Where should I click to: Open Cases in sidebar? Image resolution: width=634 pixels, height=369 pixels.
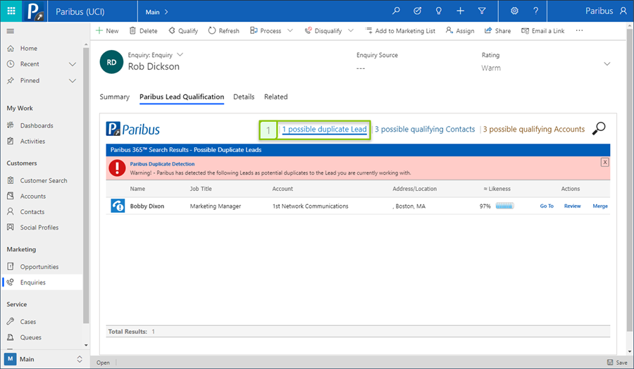(x=27, y=322)
